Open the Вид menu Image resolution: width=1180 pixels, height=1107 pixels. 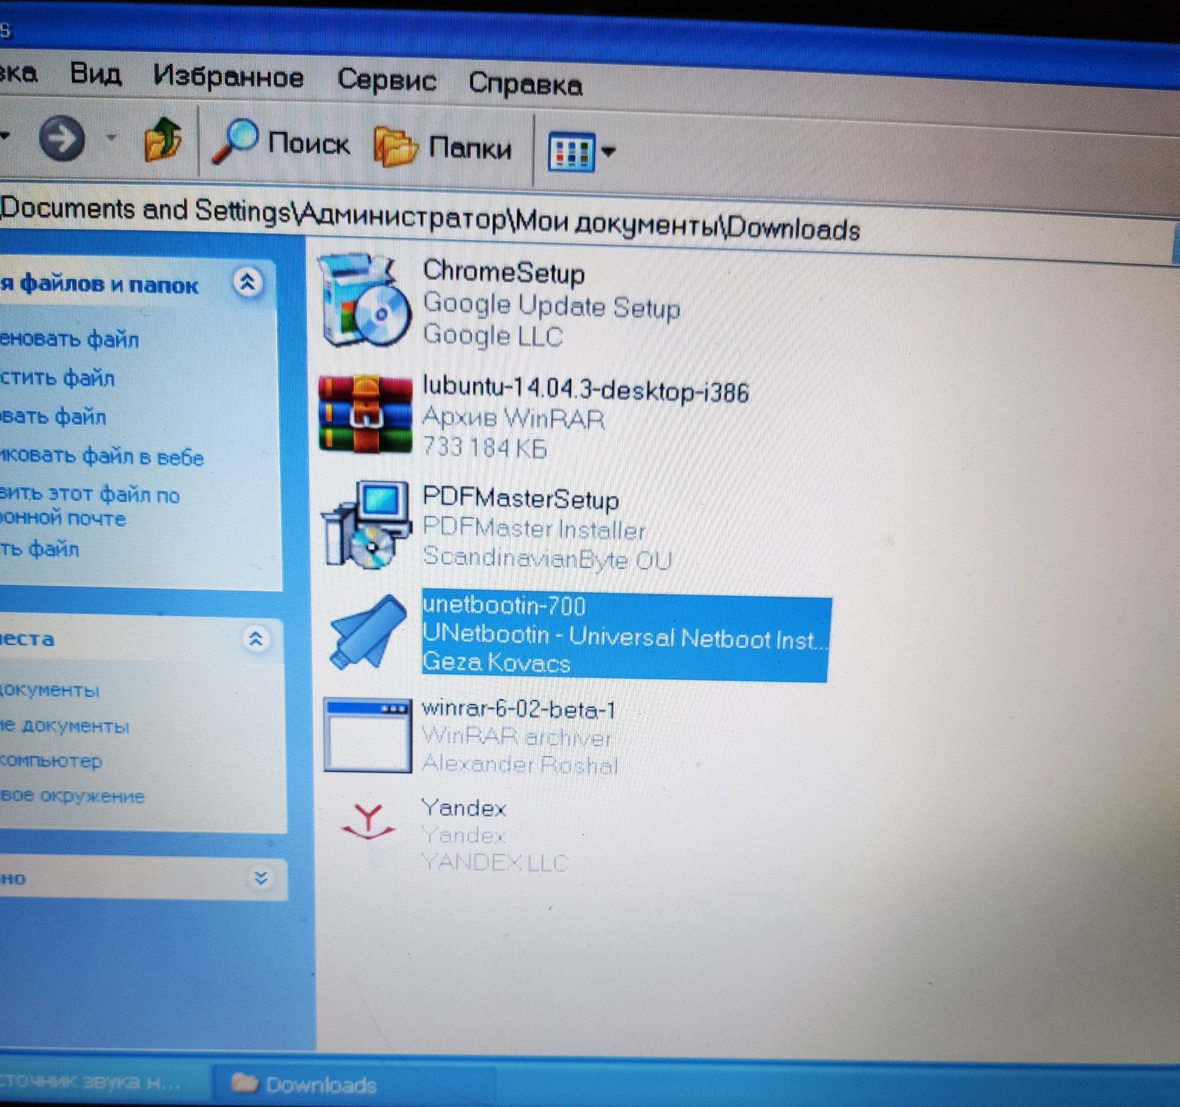(96, 75)
